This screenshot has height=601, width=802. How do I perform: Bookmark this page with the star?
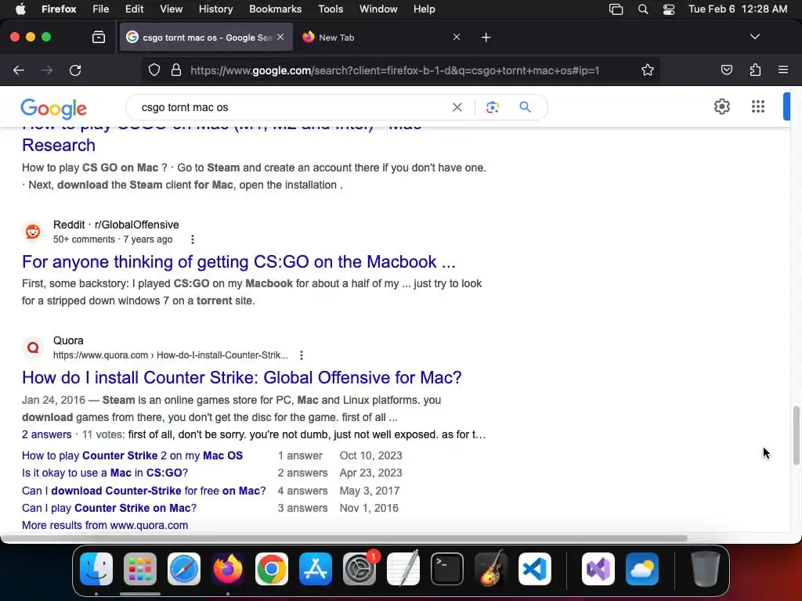pyautogui.click(x=648, y=70)
